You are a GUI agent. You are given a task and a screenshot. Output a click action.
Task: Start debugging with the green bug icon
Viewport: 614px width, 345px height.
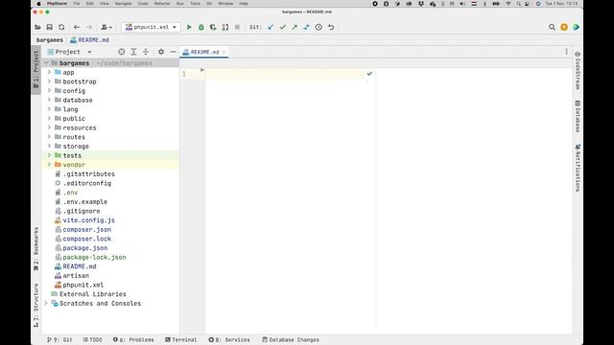click(201, 27)
